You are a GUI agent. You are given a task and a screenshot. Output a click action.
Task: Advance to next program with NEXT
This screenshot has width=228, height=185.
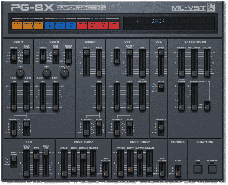103,25
